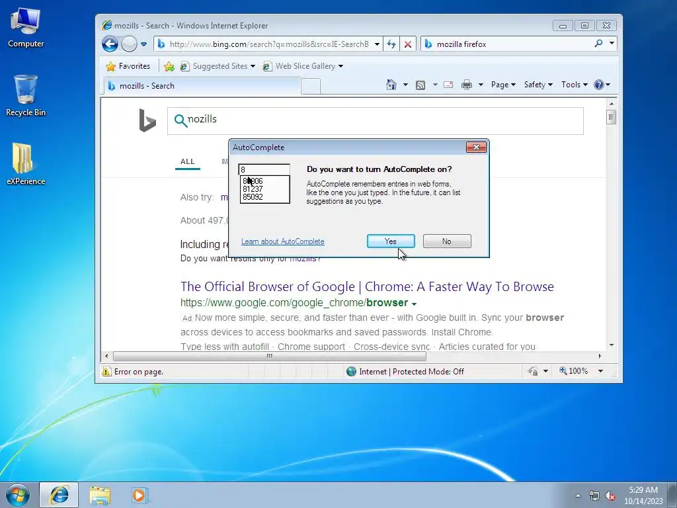Click the Read Mail icon
Screen dimensions: 677x508
coord(449,85)
